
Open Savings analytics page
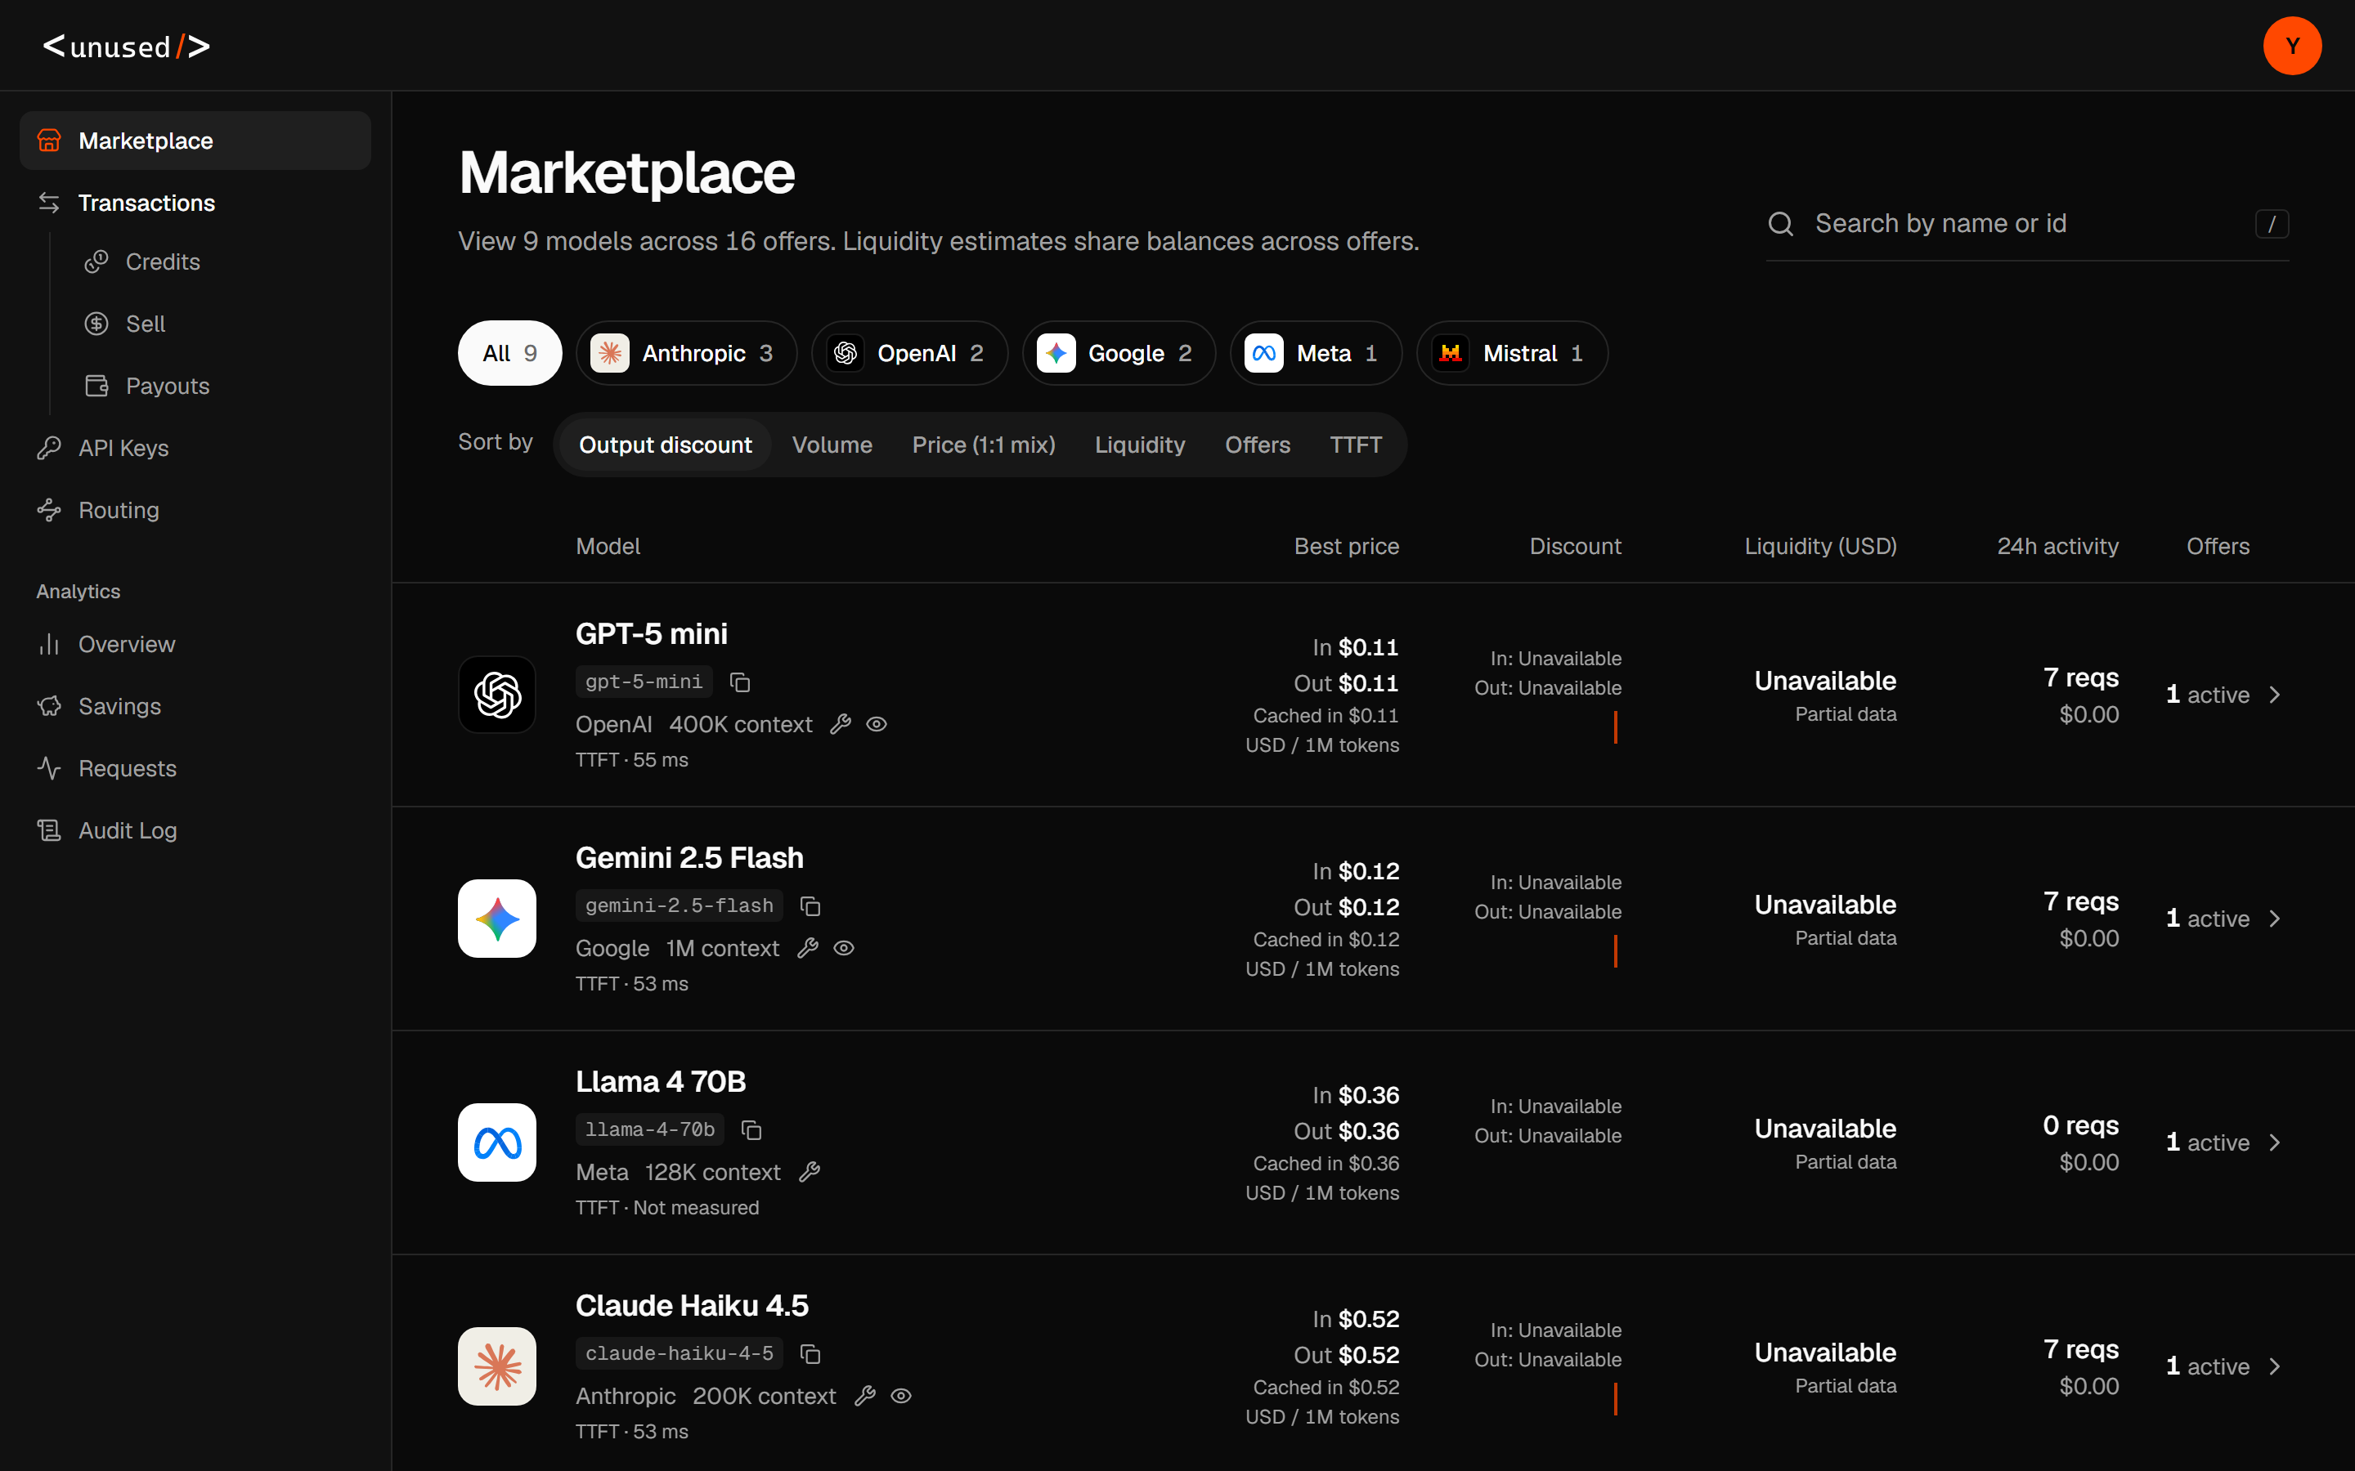pos(195,706)
